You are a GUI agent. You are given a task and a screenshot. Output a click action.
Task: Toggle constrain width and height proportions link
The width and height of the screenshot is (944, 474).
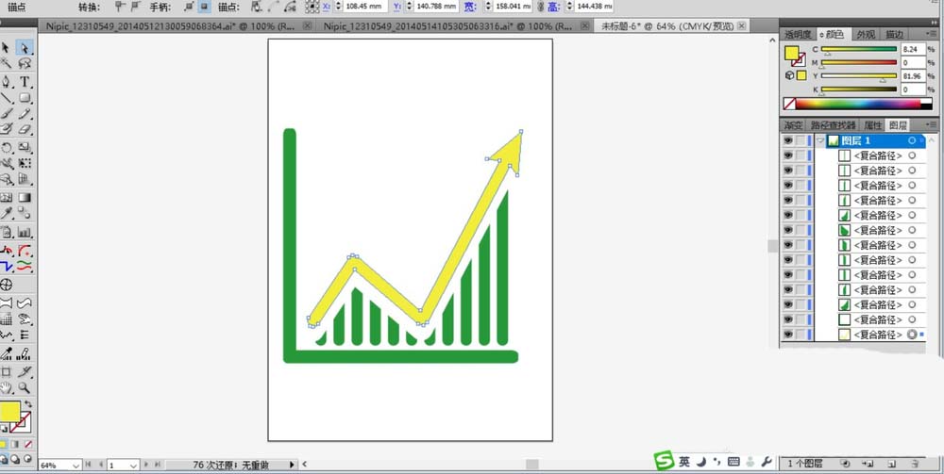point(540,7)
